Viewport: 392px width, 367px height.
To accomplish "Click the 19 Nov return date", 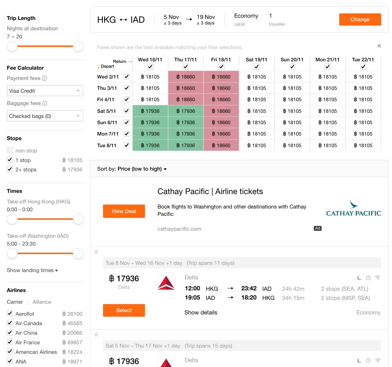I will point(206,20).
